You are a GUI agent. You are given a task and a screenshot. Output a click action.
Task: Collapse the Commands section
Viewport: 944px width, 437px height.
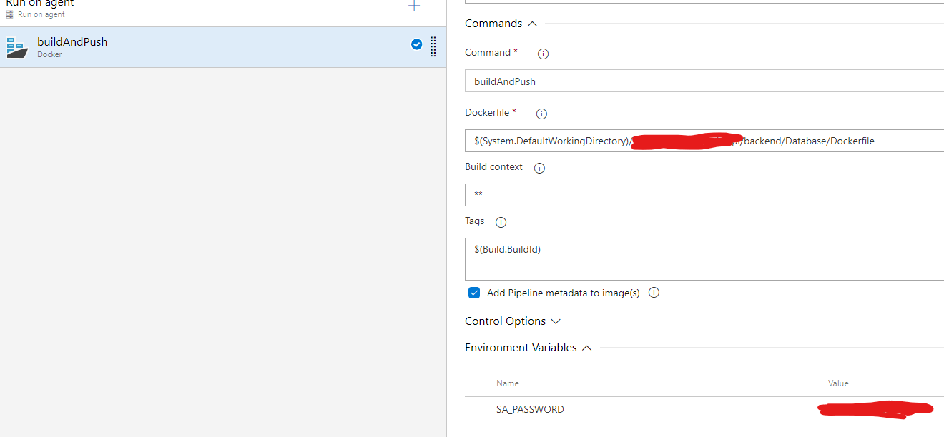(x=531, y=23)
